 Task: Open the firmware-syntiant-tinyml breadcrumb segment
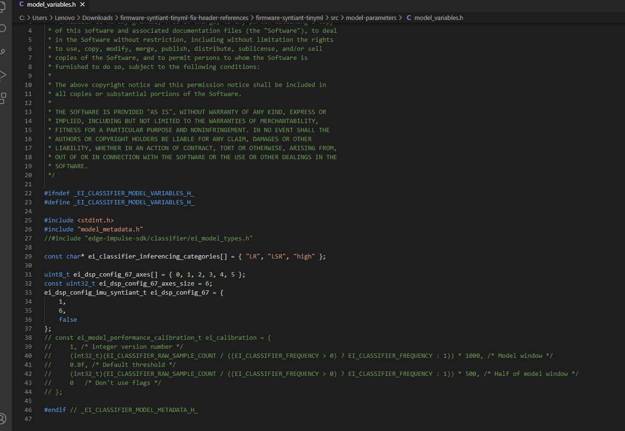click(x=289, y=18)
